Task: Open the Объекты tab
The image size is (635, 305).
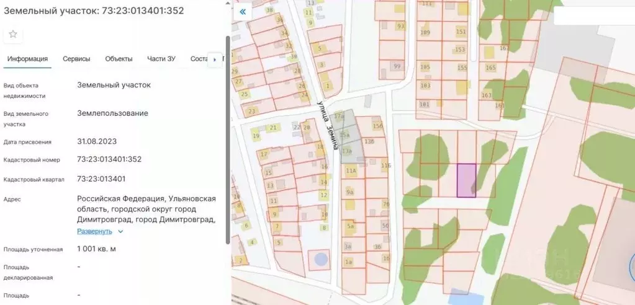Action: (x=119, y=59)
